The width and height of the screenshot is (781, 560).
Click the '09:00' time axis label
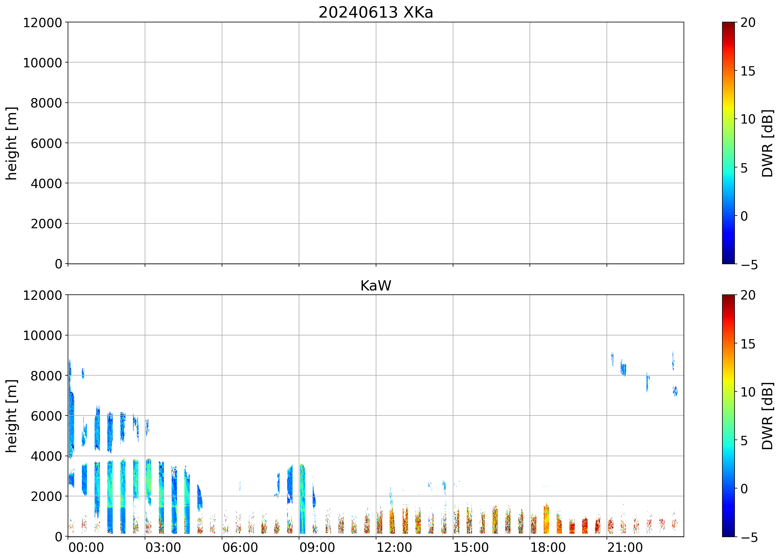pos(317,547)
